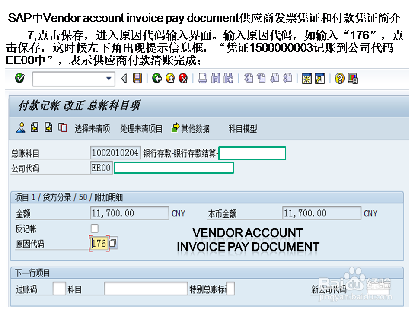This screenshot has width=415, height=311.
Task: Click the 处理未清项目 button
Action: tap(141, 129)
